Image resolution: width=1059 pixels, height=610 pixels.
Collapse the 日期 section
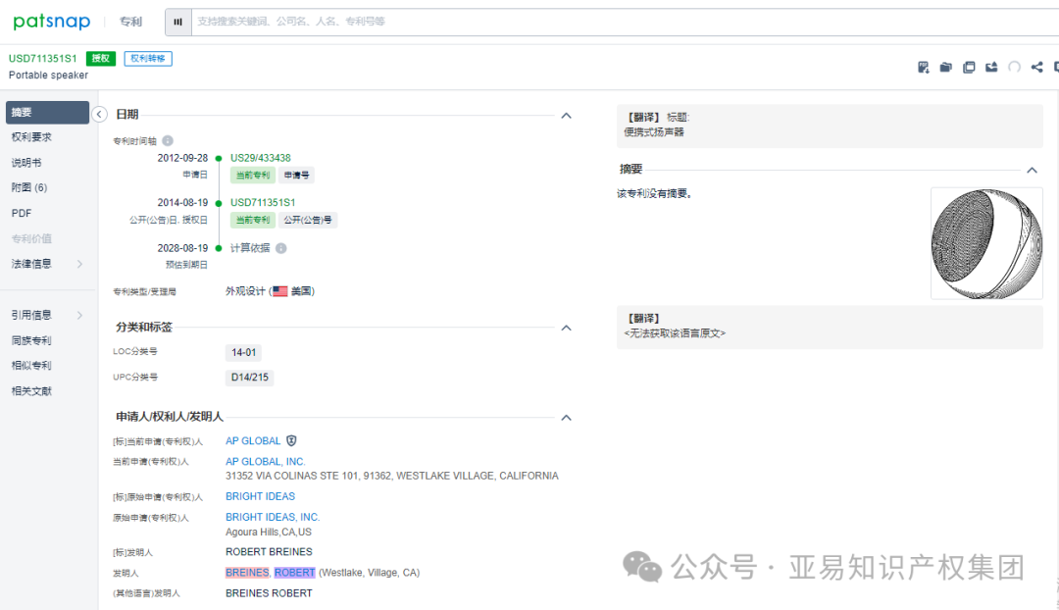click(566, 115)
